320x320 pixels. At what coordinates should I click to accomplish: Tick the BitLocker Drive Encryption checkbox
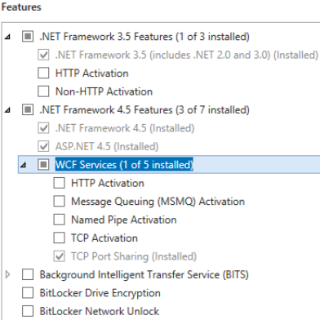point(28,293)
